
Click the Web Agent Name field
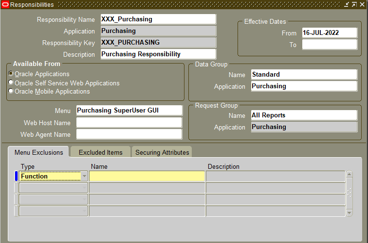click(129, 134)
